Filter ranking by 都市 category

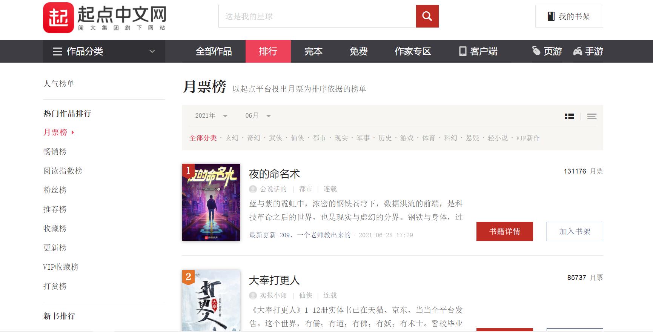319,138
